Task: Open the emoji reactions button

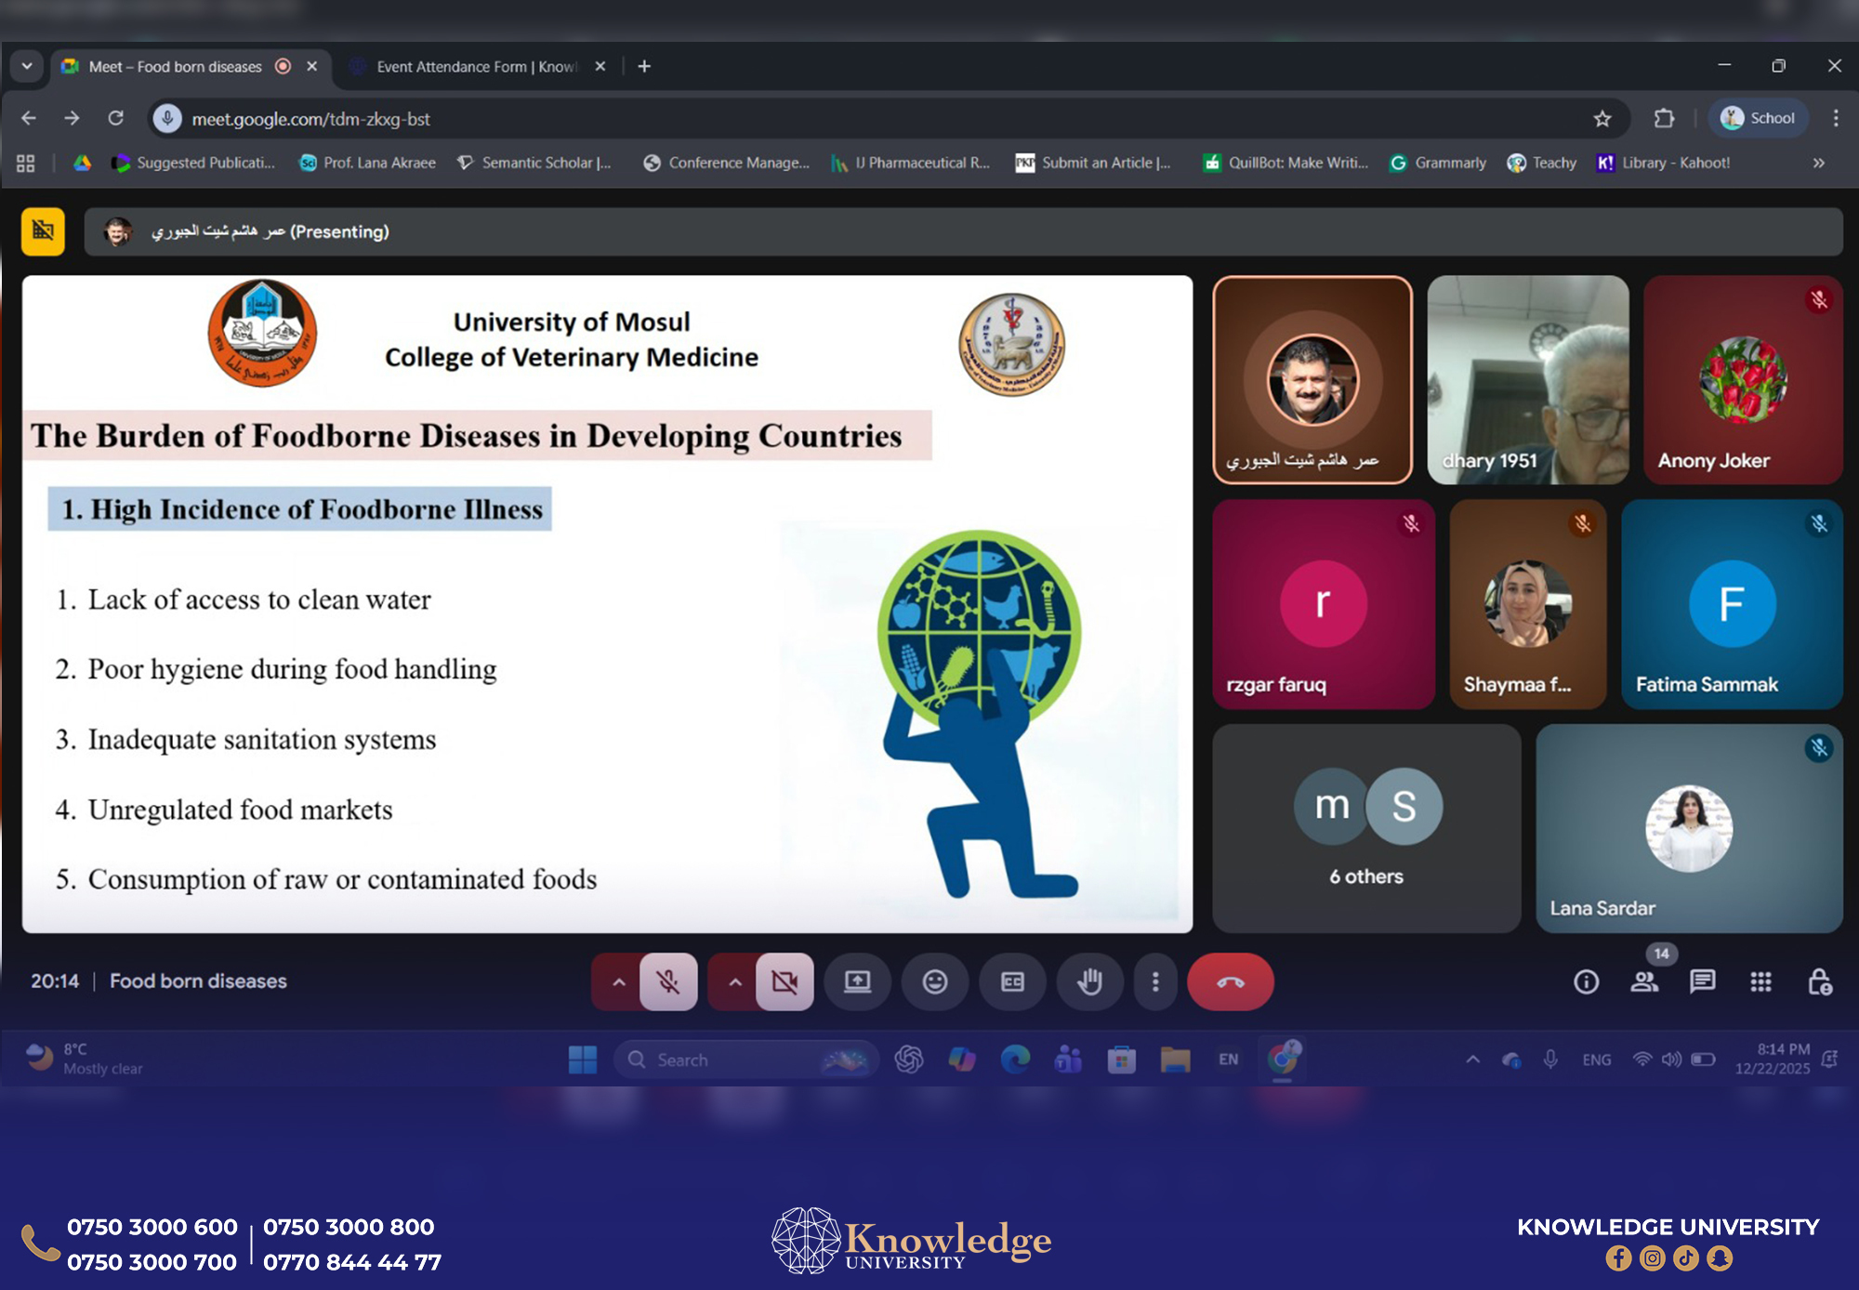Action: (x=935, y=981)
